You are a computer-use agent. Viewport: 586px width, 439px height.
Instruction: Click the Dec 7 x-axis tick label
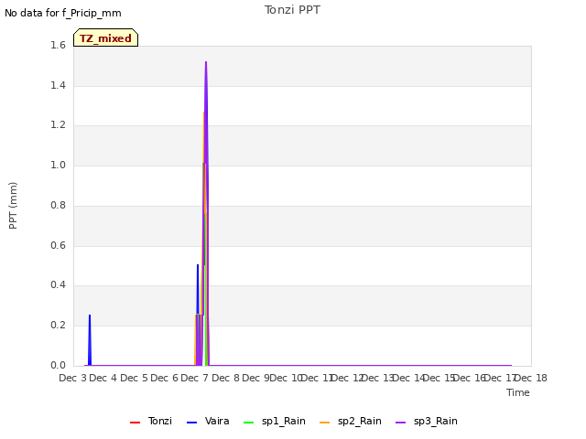(x=195, y=378)
